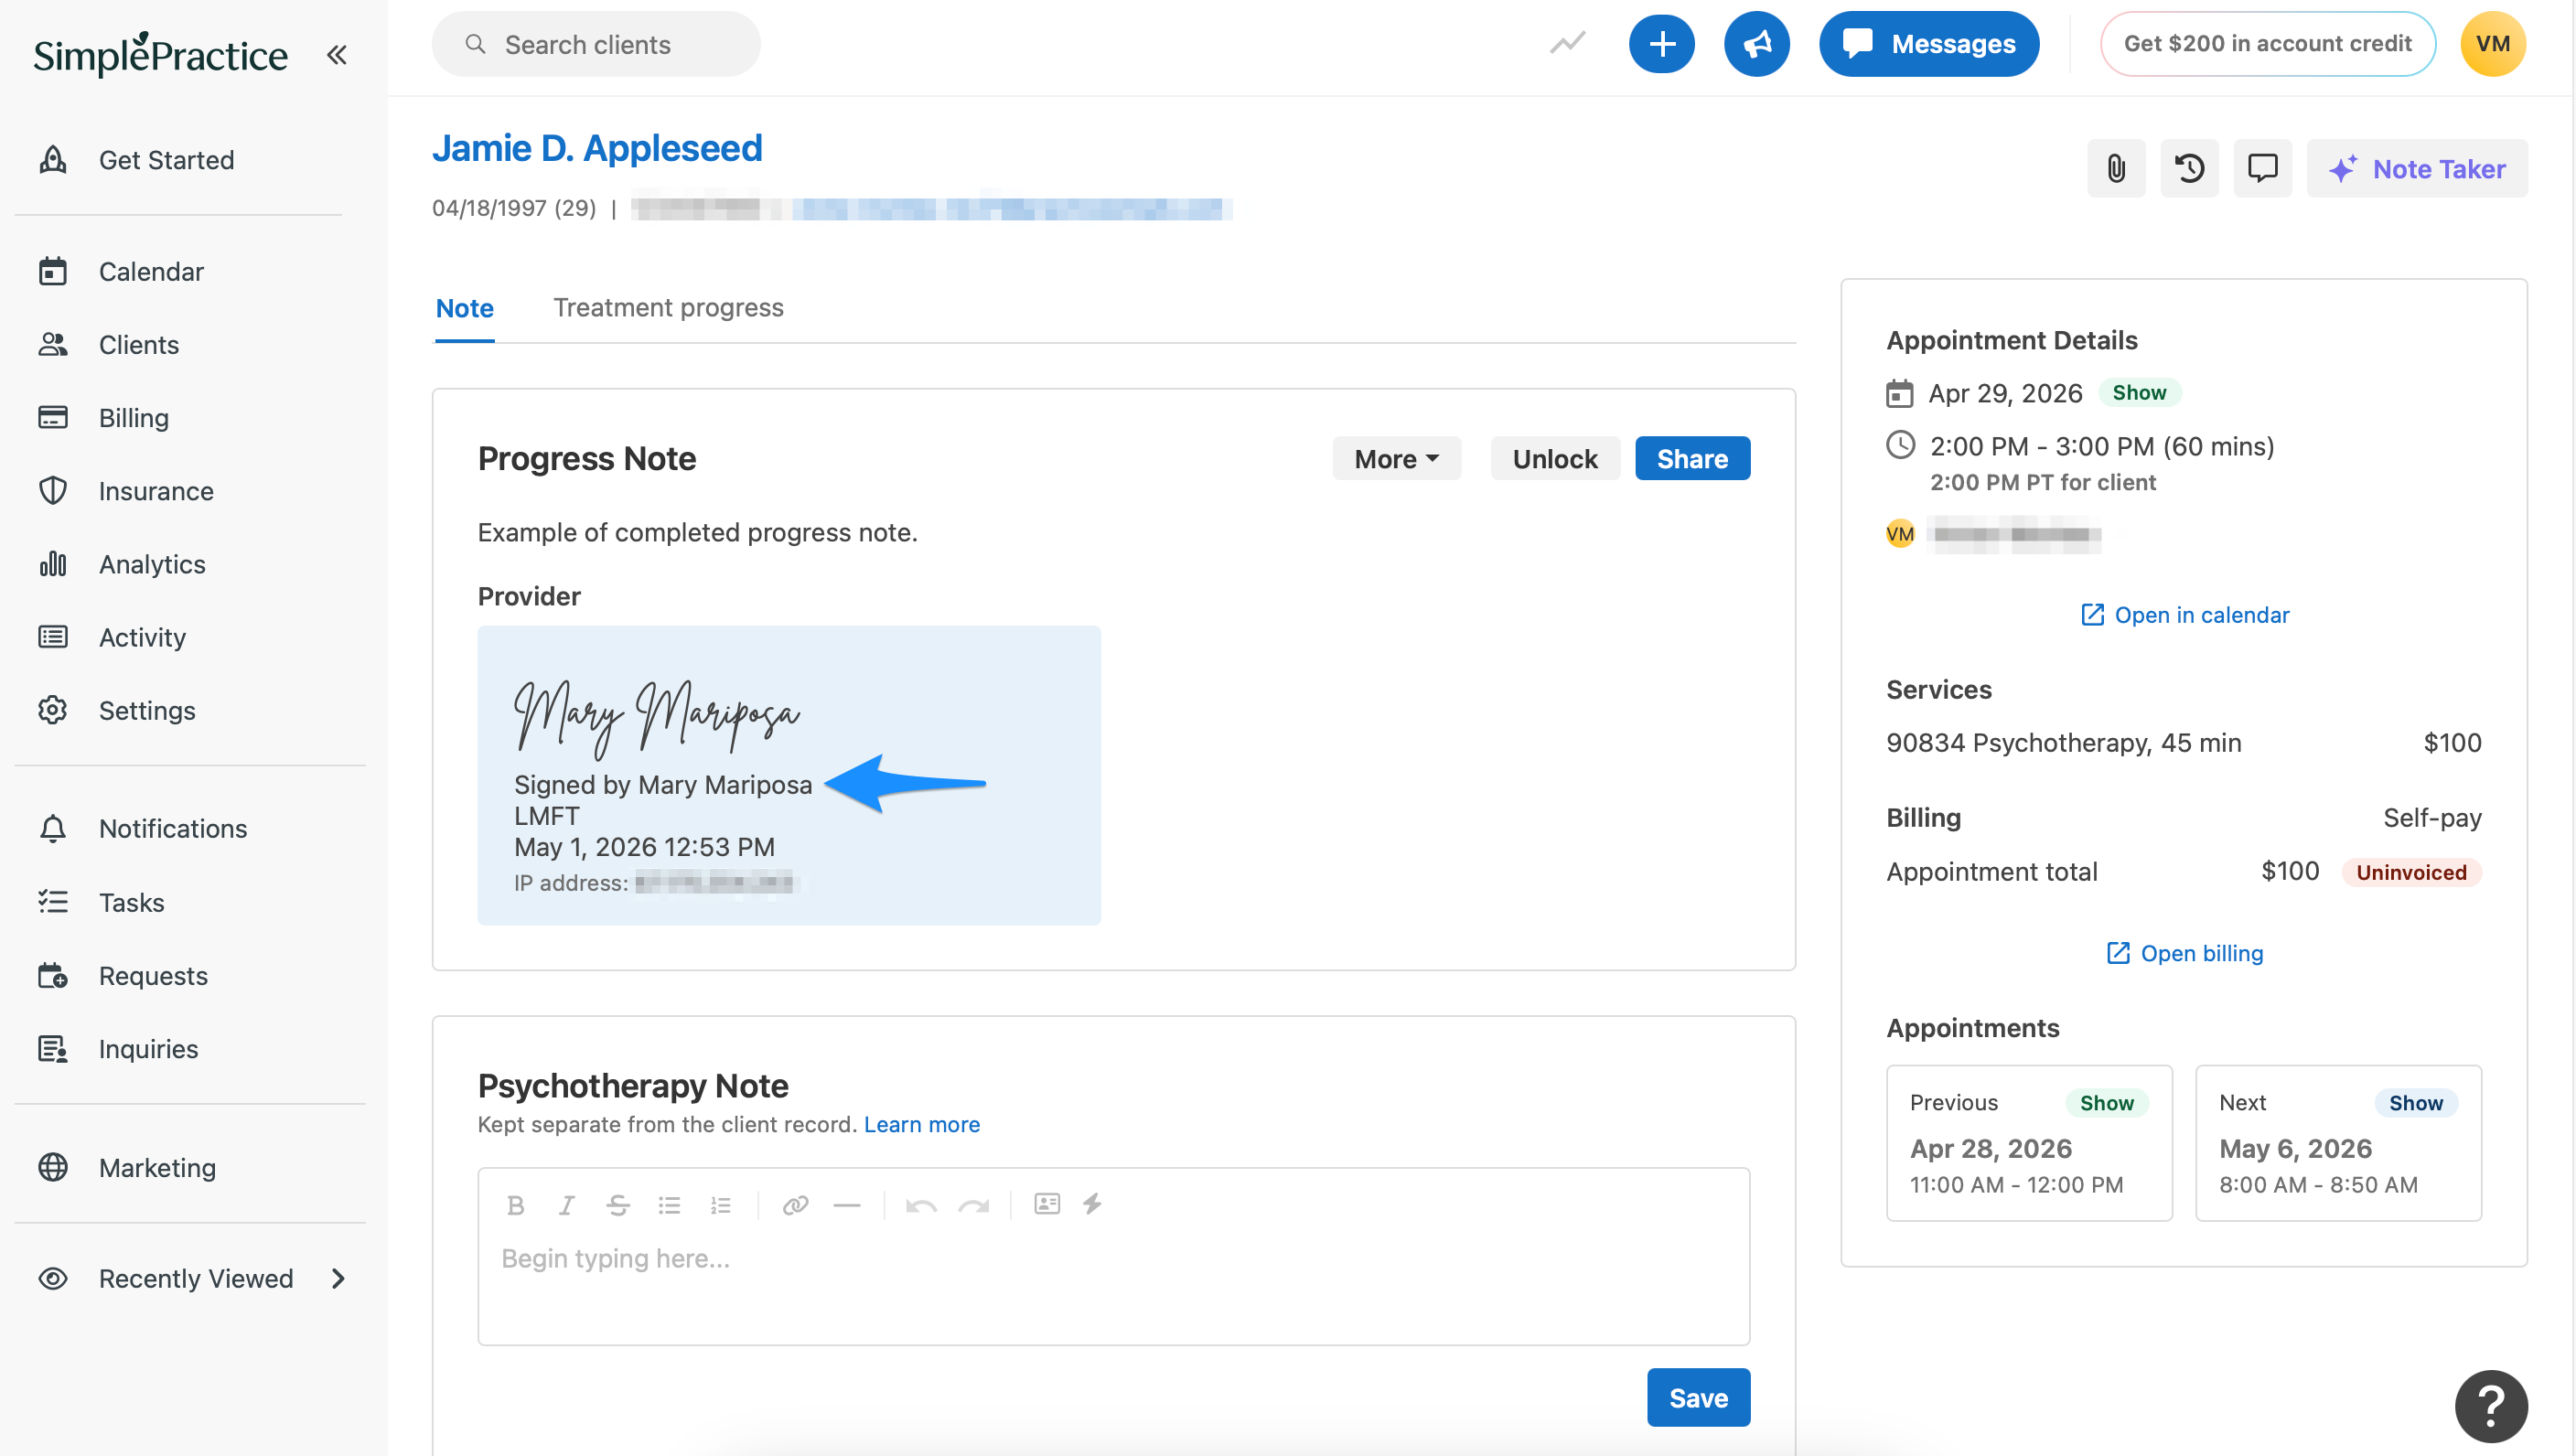Open Settings in the sidebar

coord(117,710)
